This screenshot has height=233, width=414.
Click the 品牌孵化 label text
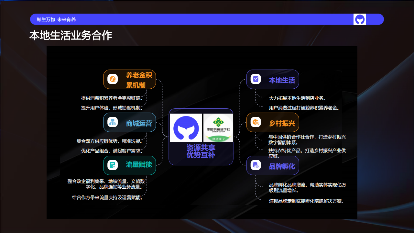pyautogui.click(x=282, y=166)
